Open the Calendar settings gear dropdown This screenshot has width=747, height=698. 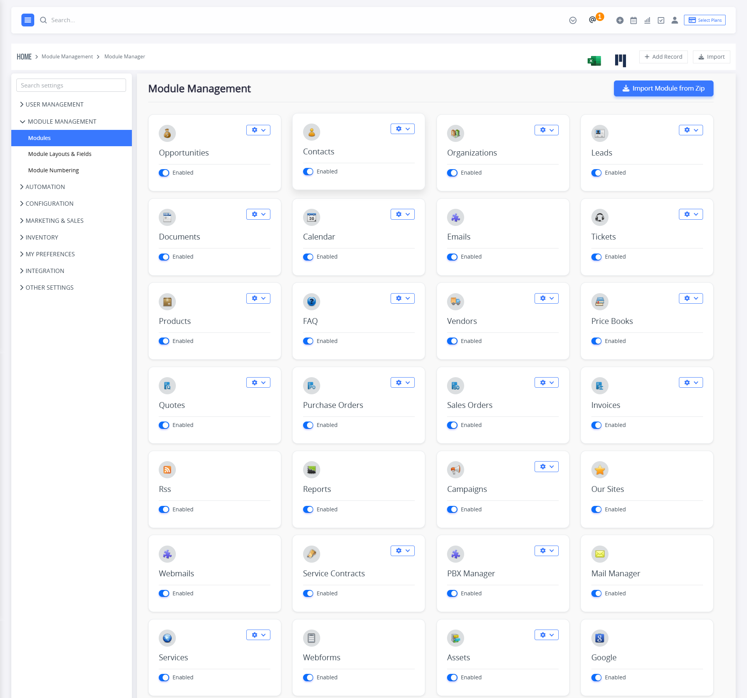[403, 214]
